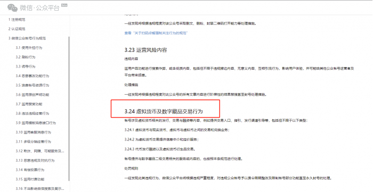Open the truncated sidebar entry 3.12
373x192 pixels.
(x=40, y=151)
